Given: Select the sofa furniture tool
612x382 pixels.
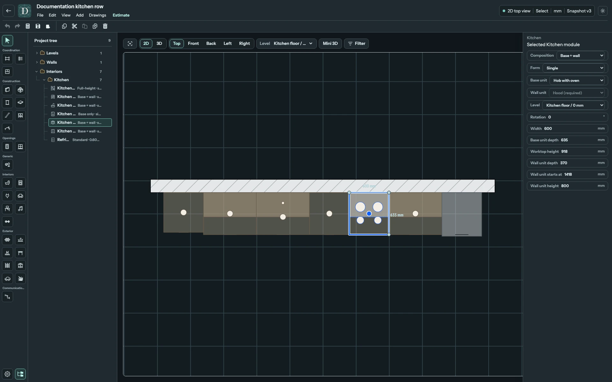Looking at the screenshot, I should 20,196.
